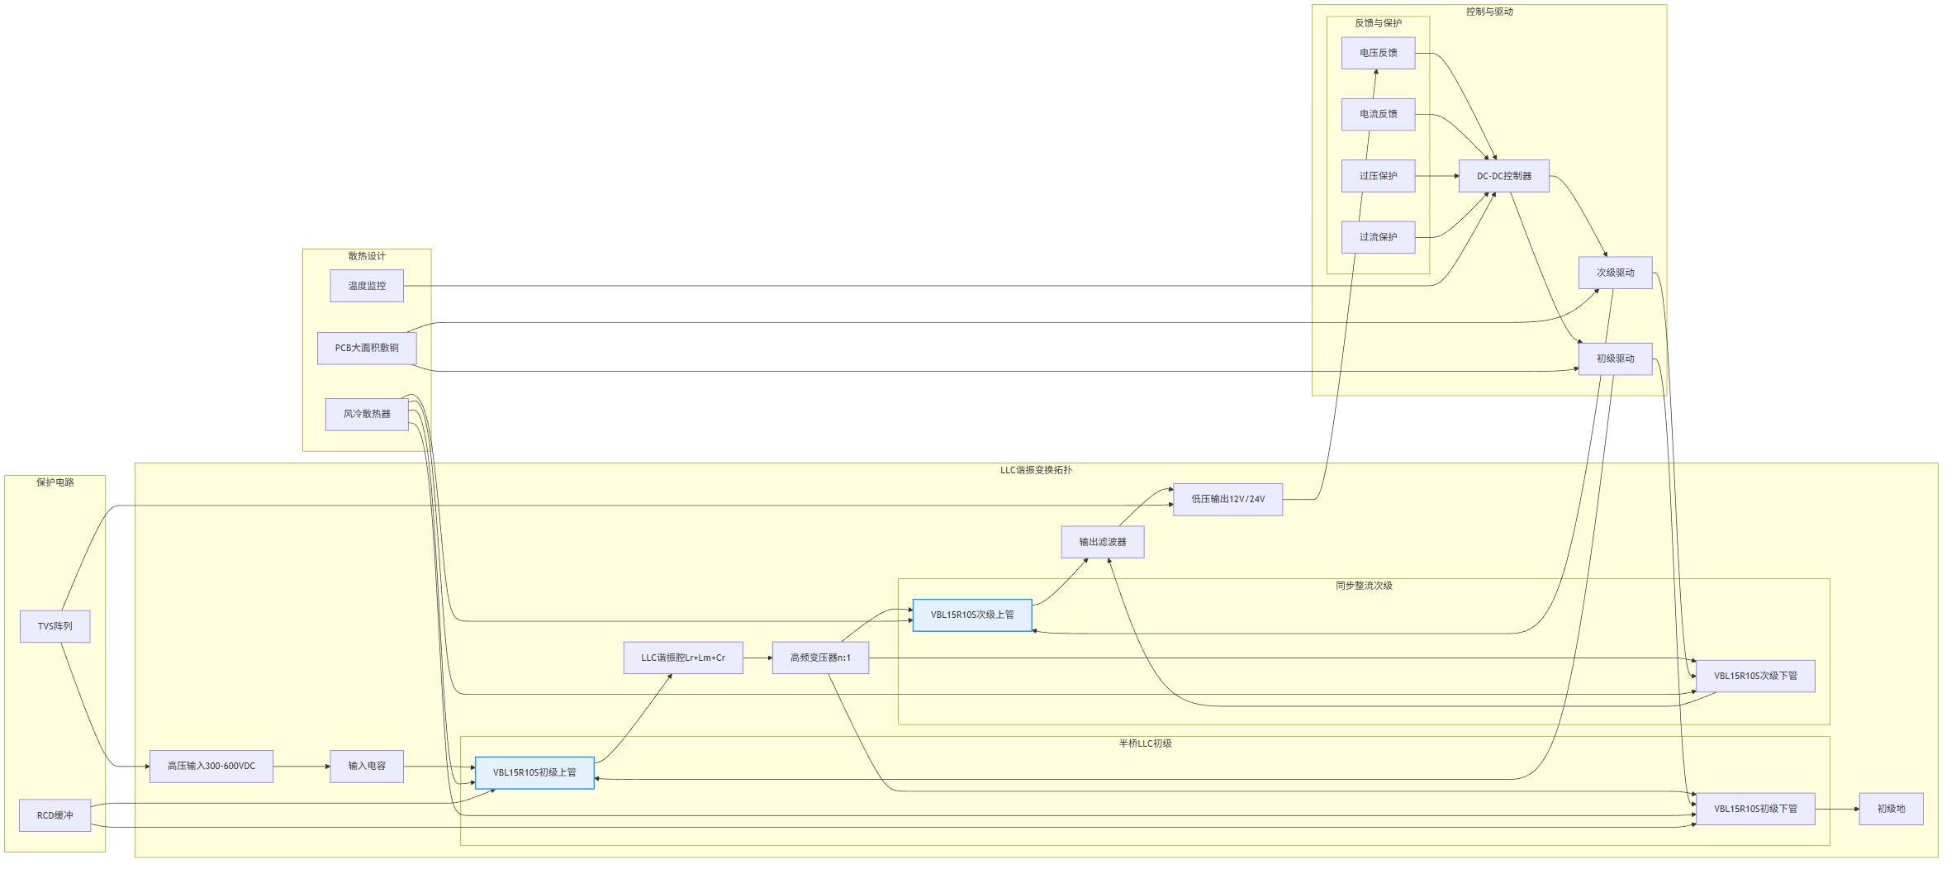Select the 温度监控 node
The height and width of the screenshot is (869, 1956).
click(x=367, y=286)
